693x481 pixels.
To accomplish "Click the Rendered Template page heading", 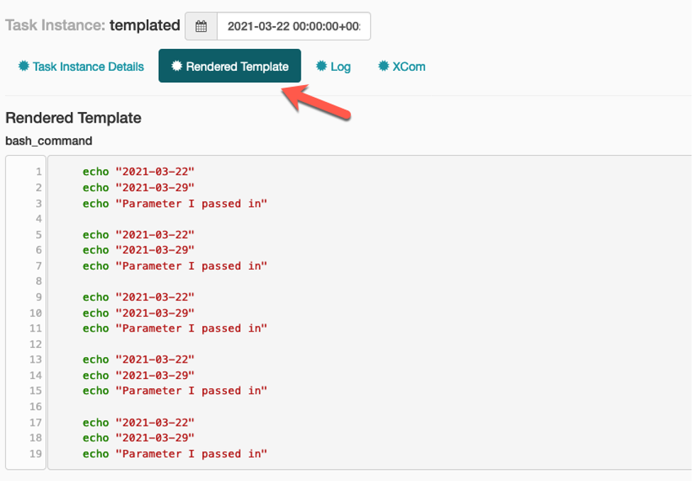I will coord(73,118).
